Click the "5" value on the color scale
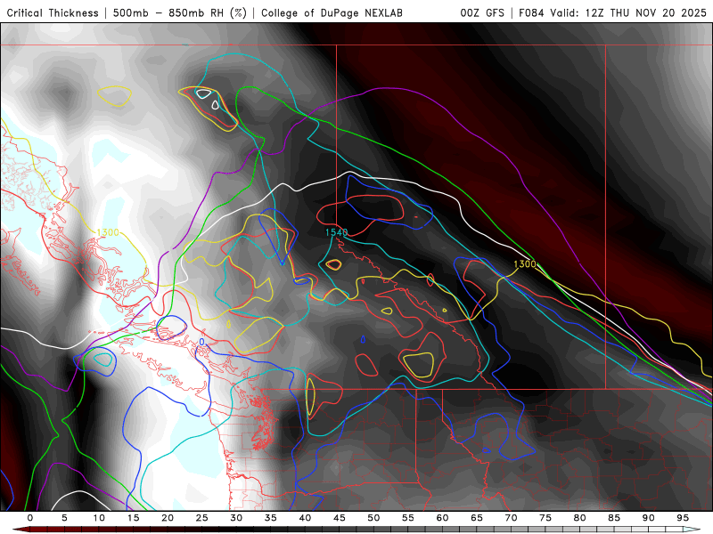 point(64,518)
